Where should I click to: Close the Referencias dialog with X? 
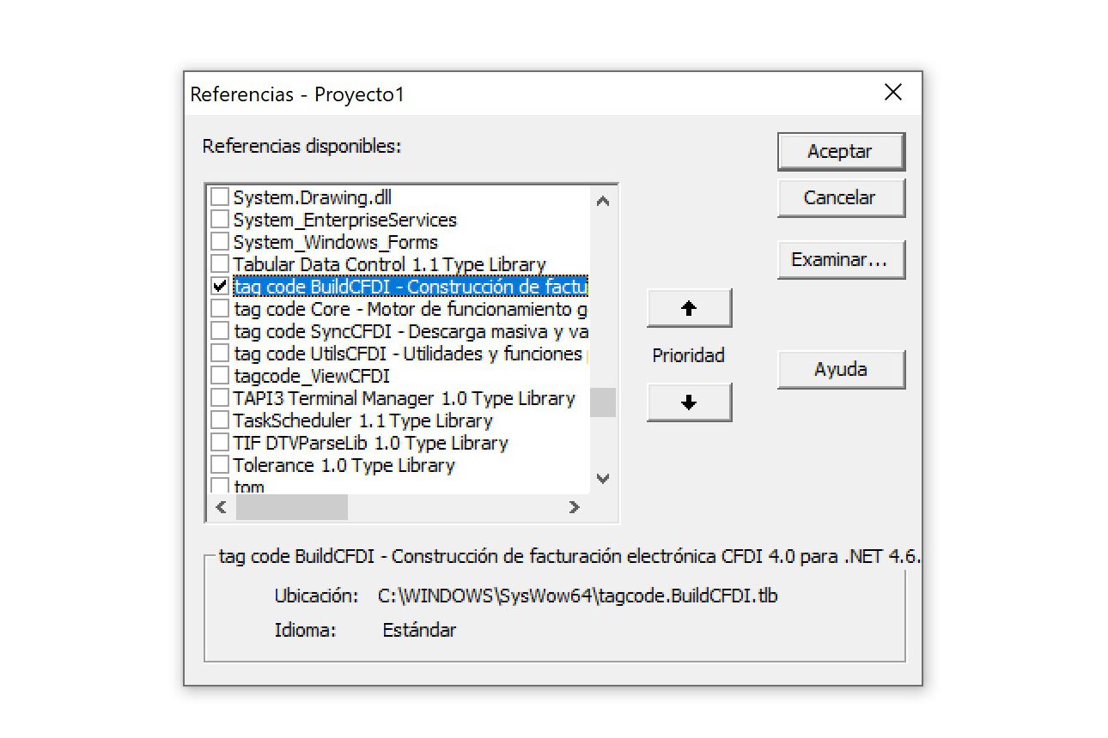893,93
